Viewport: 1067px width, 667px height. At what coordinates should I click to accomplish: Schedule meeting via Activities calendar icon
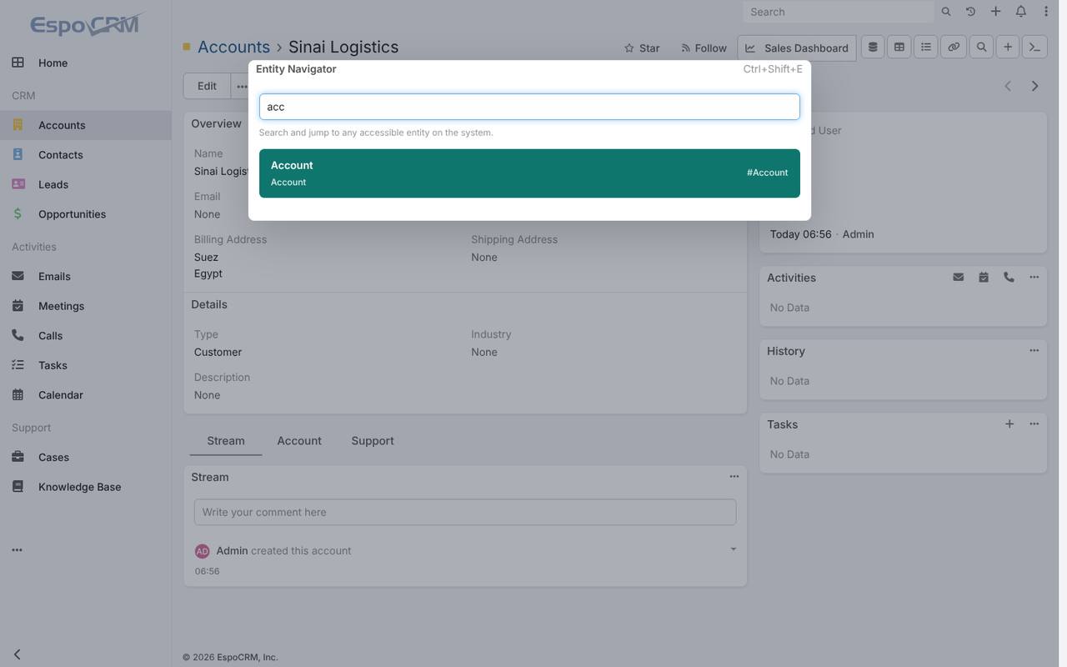point(984,277)
